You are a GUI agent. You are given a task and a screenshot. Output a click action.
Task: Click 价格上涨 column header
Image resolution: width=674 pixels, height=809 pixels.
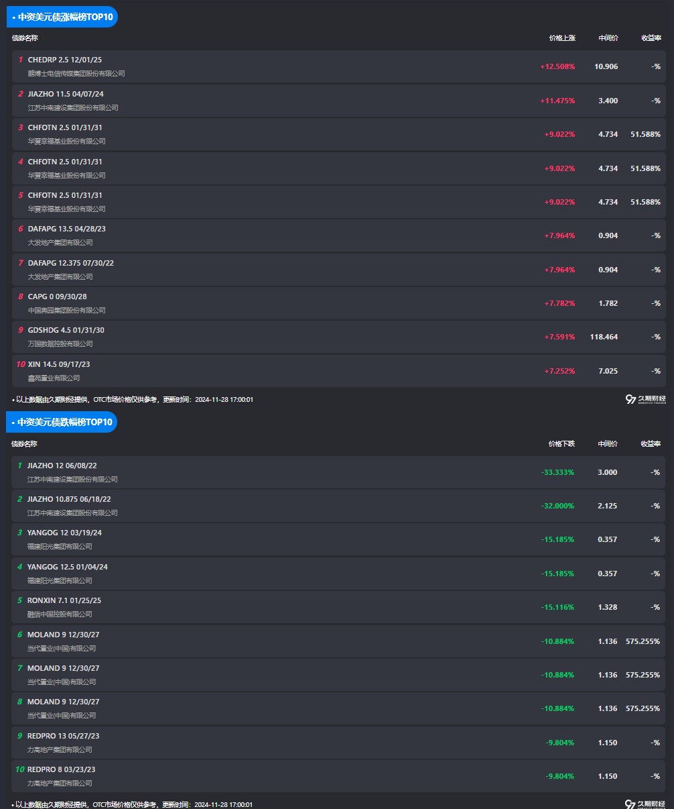click(562, 38)
